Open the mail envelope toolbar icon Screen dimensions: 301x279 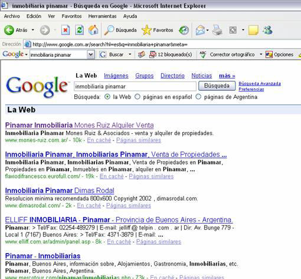pos(201,30)
